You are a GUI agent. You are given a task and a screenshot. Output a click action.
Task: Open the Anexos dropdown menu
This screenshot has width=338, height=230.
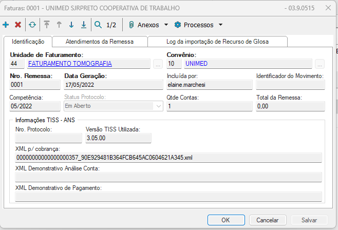[x=148, y=25]
